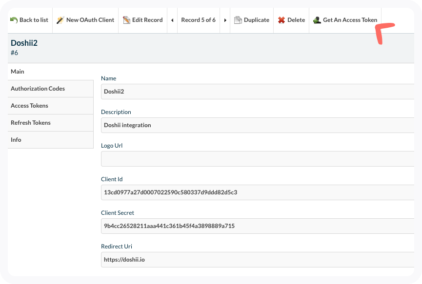422x284 pixels.
Task: Click the #6 record number
Action: [x=14, y=53]
